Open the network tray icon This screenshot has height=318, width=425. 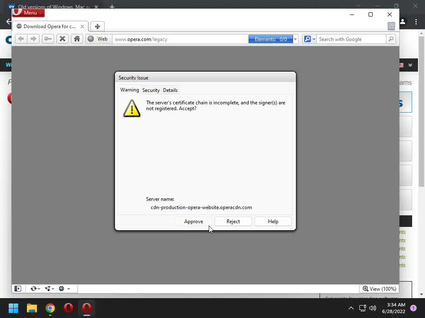[x=362, y=308]
